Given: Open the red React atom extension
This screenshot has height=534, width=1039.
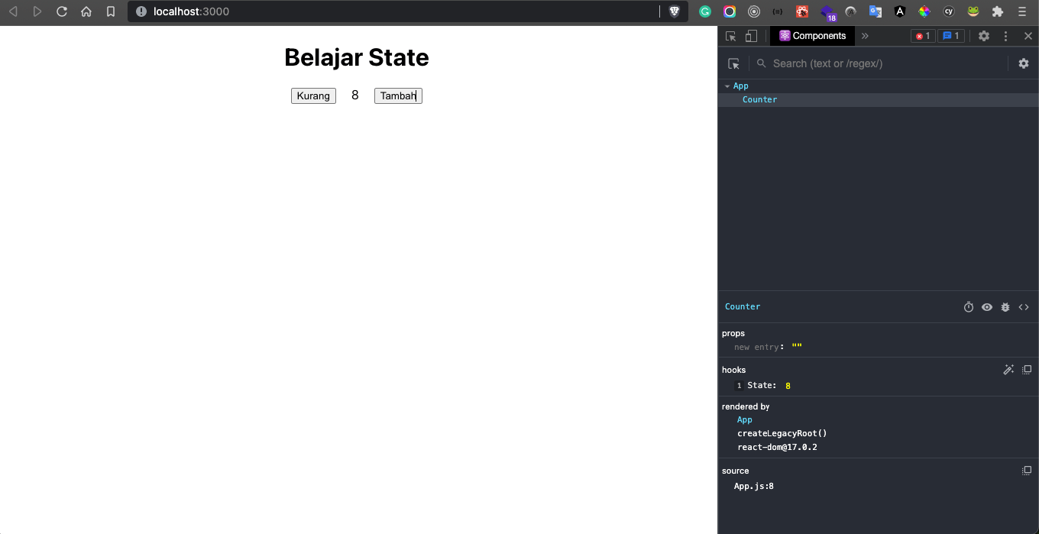Looking at the screenshot, I should (802, 11).
